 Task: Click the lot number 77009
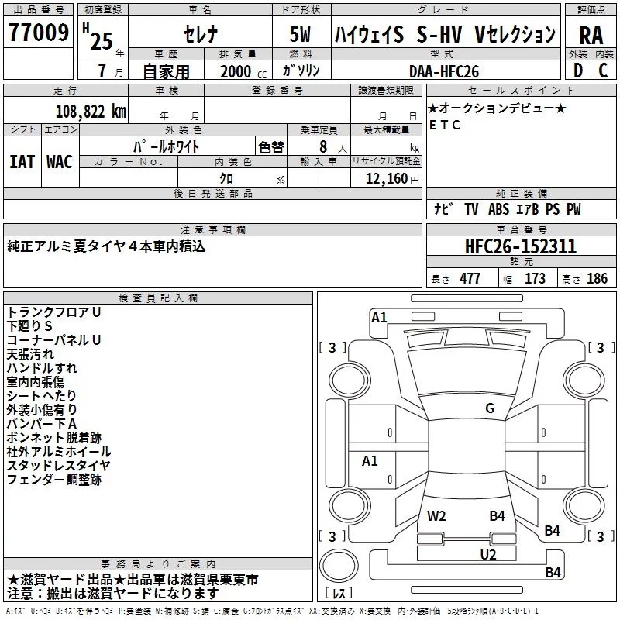tap(39, 33)
